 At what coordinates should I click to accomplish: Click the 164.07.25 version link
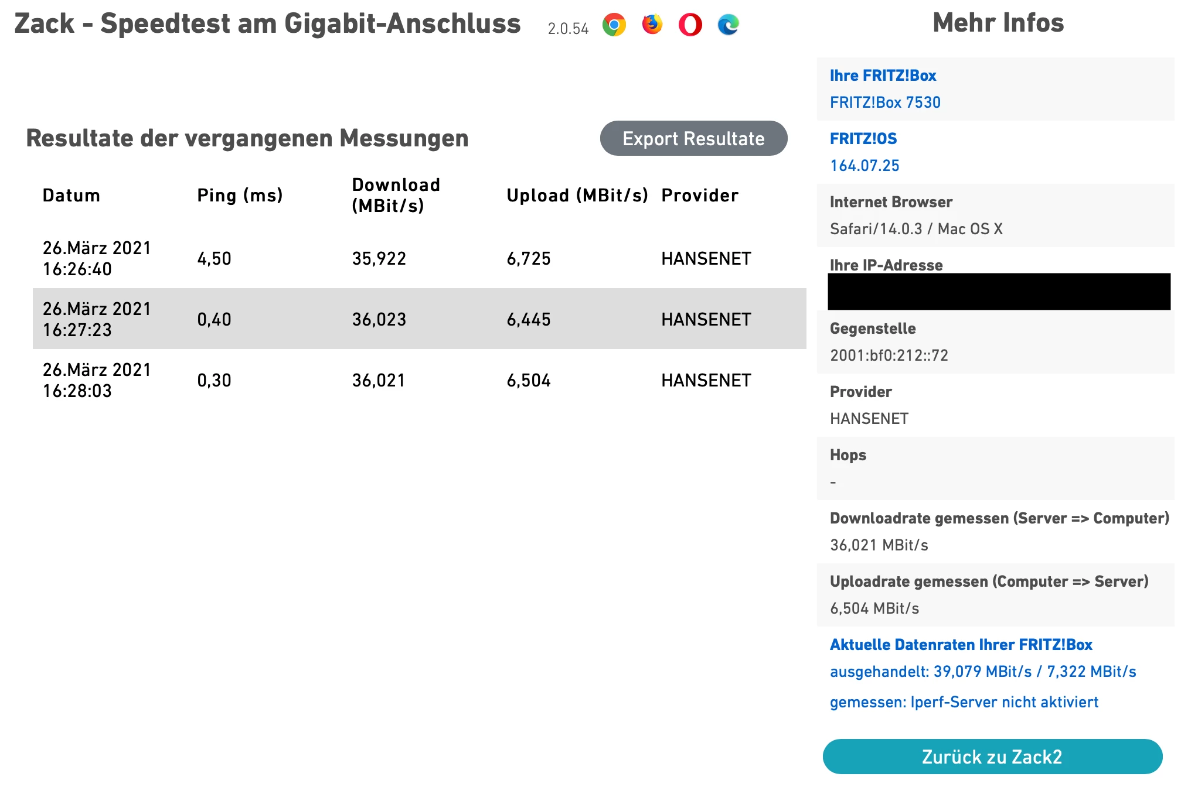click(x=865, y=166)
